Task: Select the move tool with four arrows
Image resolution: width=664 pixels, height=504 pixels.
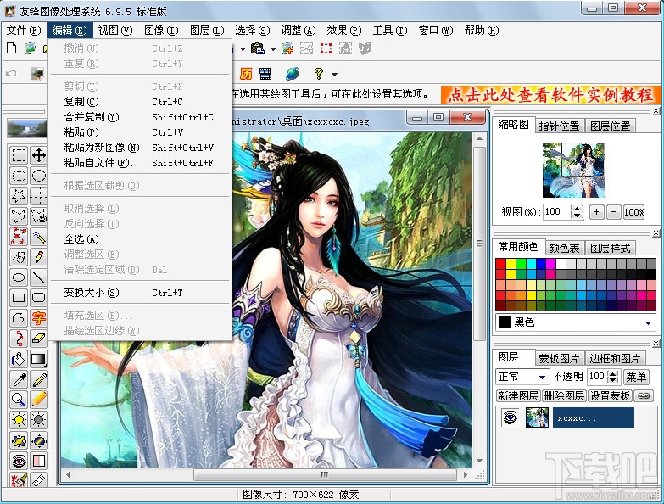Action: (x=39, y=155)
